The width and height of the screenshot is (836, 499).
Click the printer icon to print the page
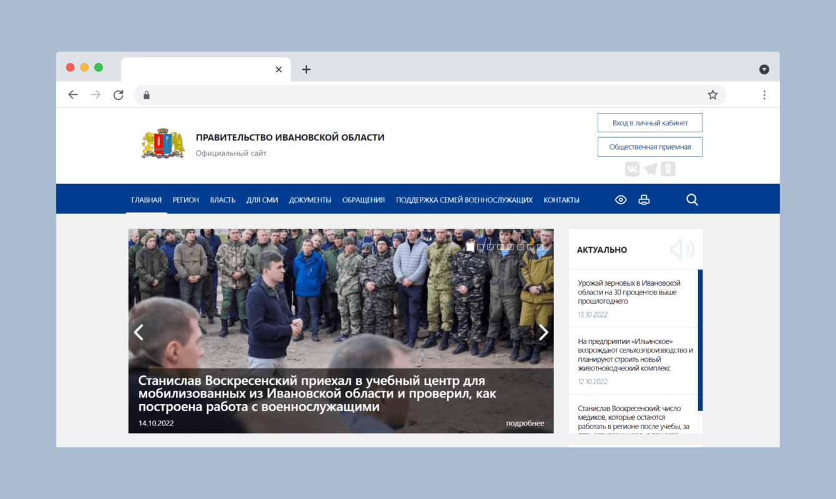tap(644, 199)
